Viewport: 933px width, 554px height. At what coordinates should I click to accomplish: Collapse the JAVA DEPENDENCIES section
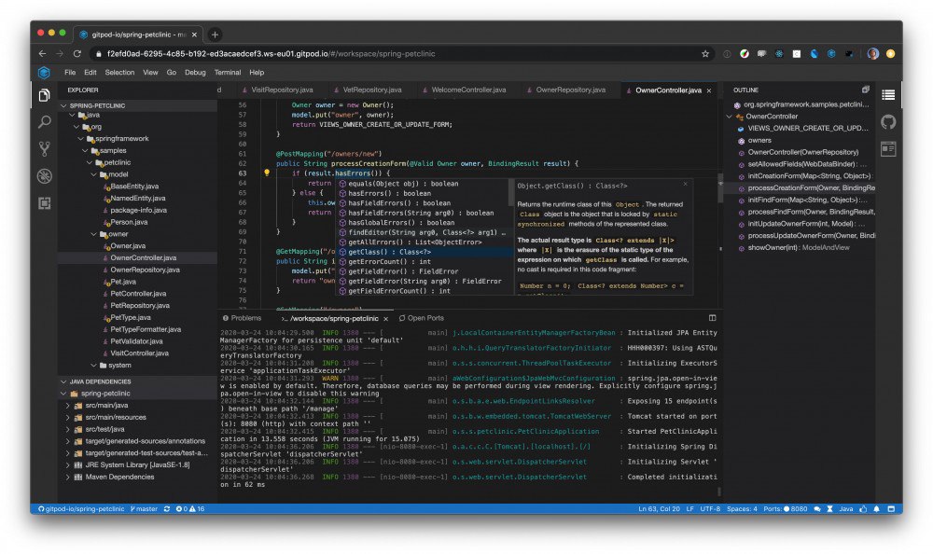pyautogui.click(x=63, y=381)
